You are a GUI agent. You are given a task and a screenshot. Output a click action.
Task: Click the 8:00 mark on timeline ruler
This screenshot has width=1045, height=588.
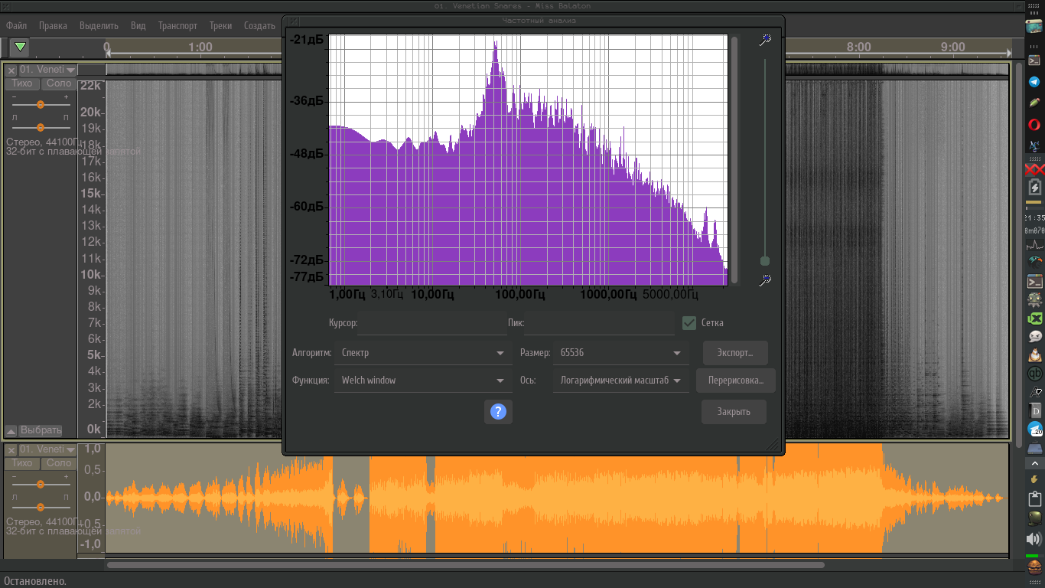[858, 47]
